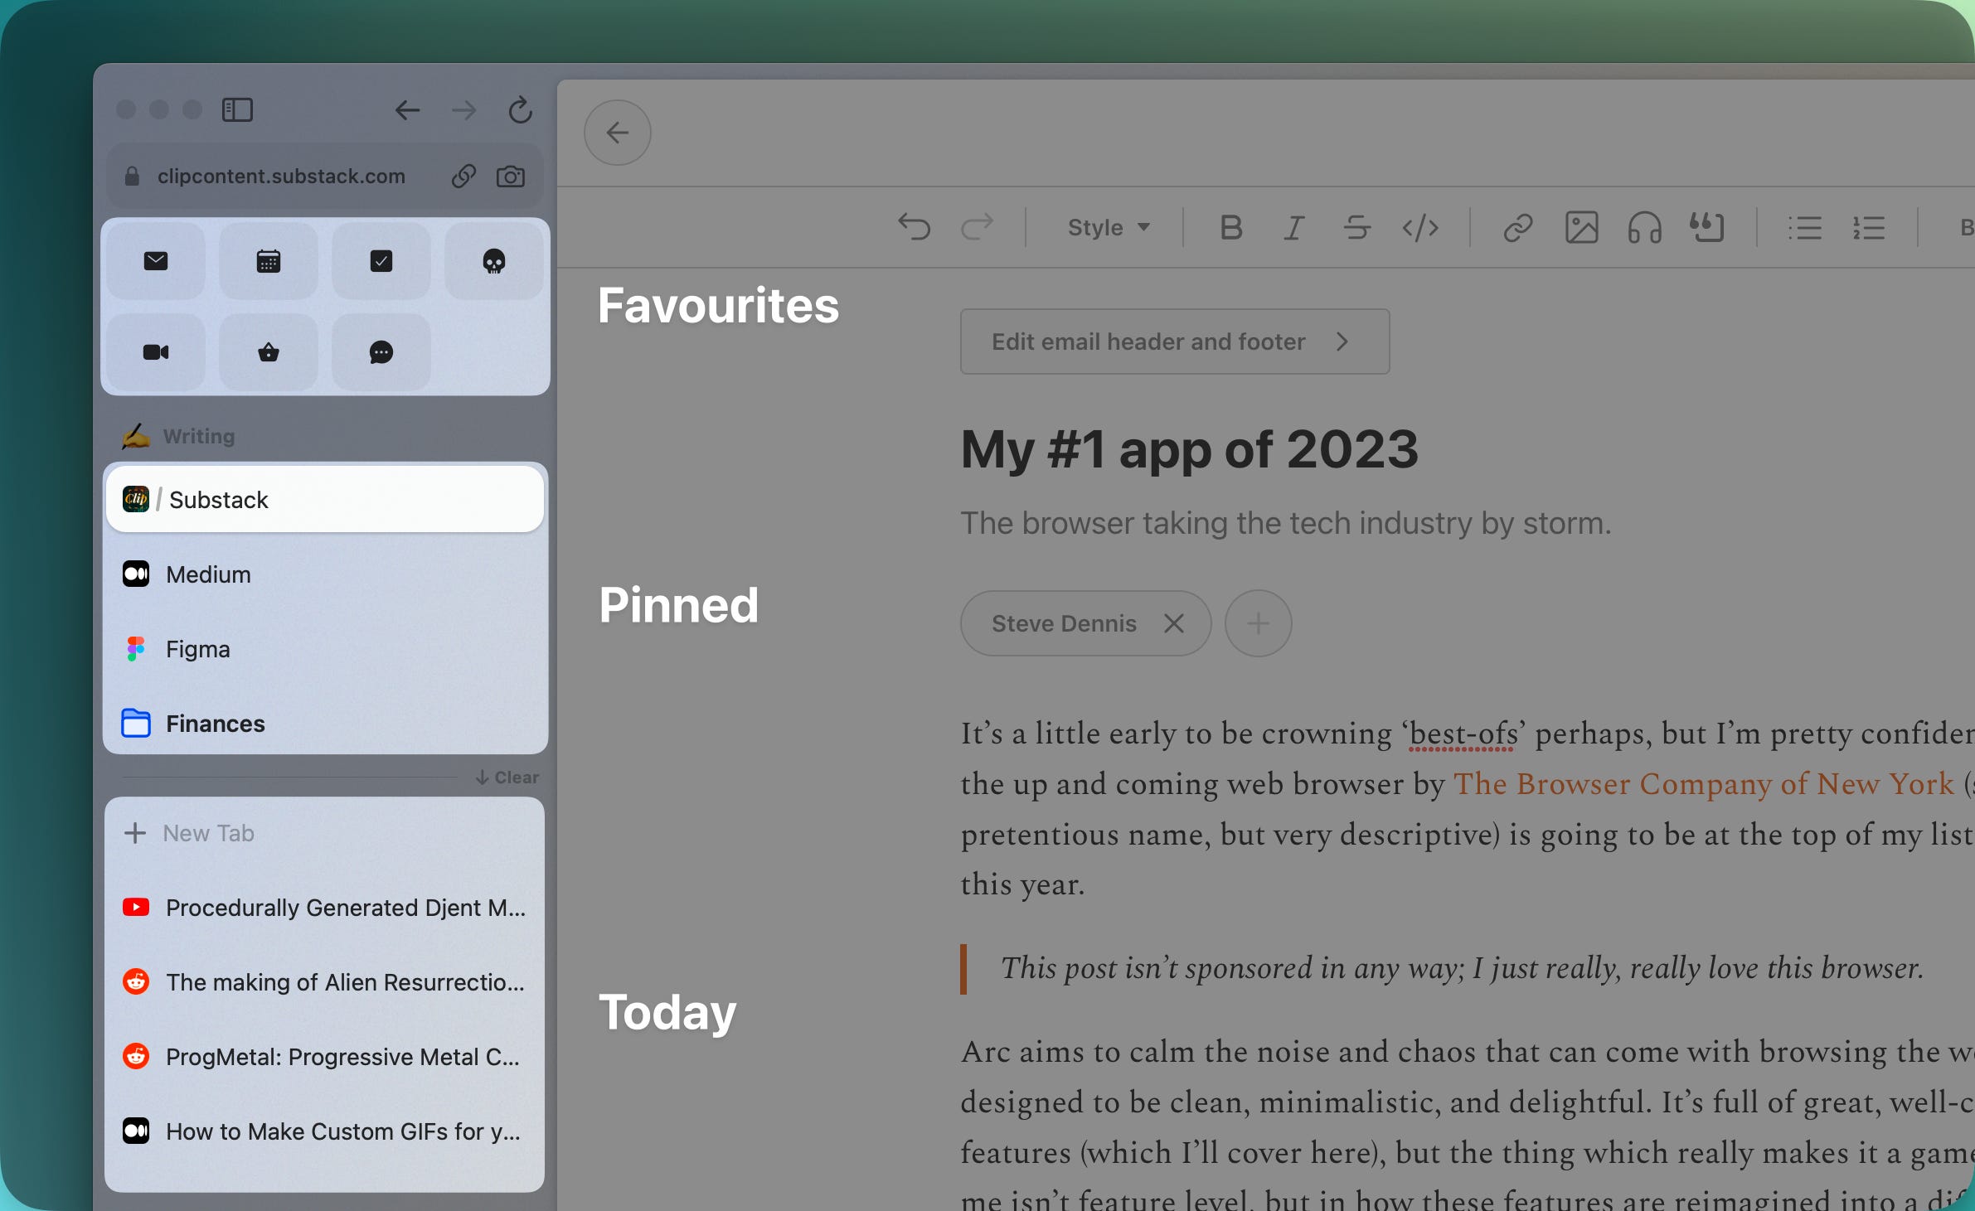The width and height of the screenshot is (1975, 1211).
Task: Switch to Procedurally Generated Djent tab
Action: 325,908
